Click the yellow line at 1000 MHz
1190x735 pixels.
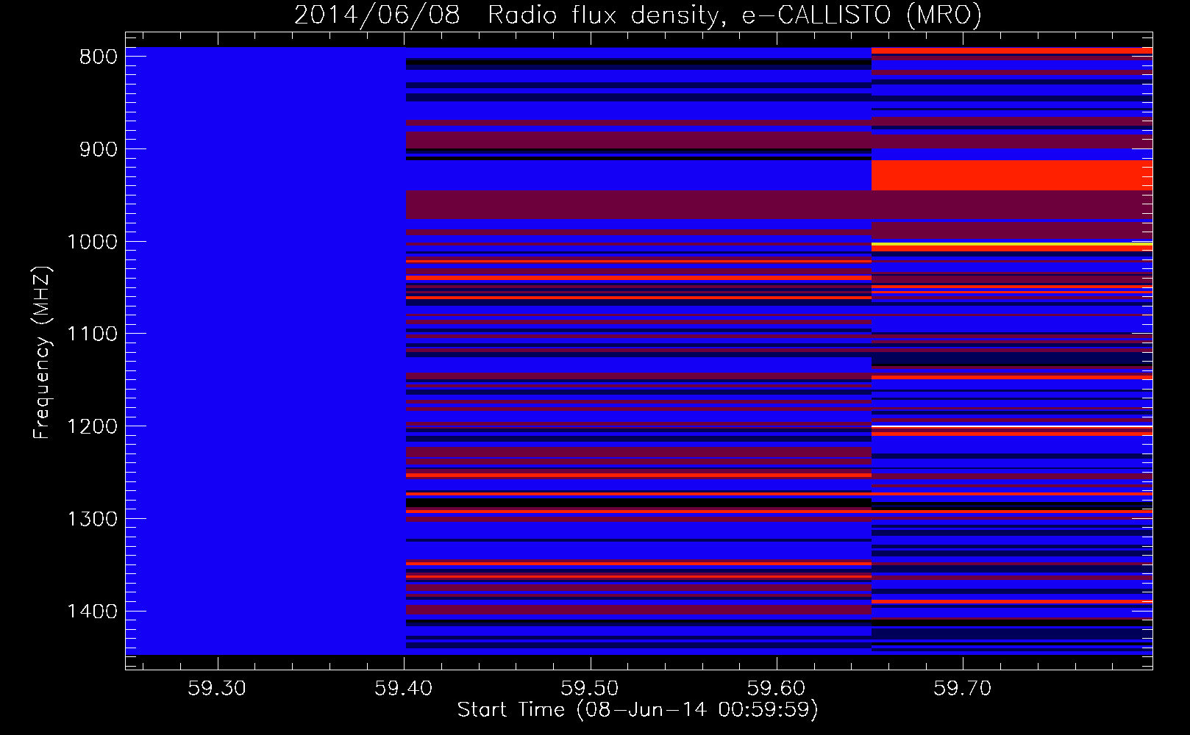tap(1012, 243)
